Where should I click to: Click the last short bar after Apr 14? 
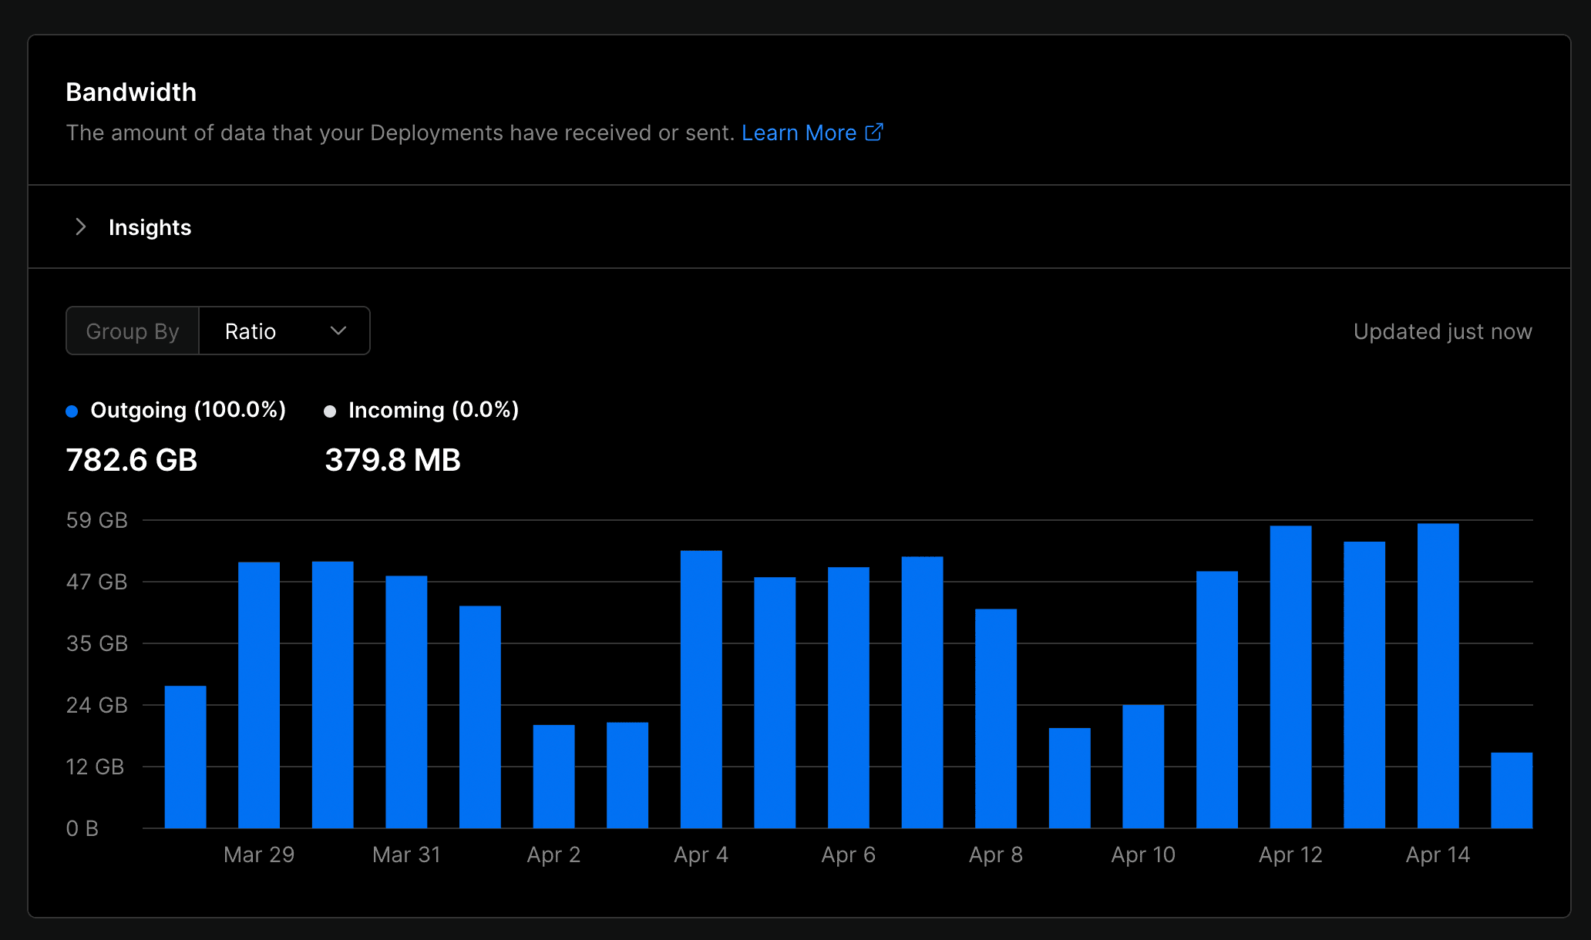(1511, 790)
